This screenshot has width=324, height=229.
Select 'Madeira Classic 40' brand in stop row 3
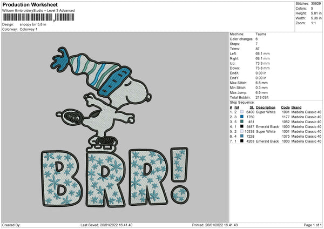(x=306, y=122)
